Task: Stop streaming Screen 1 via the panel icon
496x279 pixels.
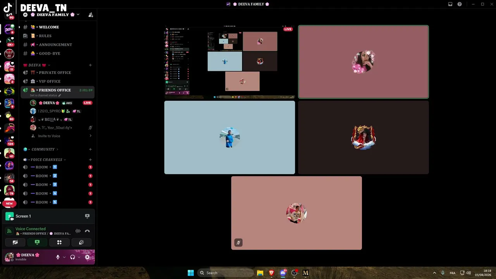Action: (x=87, y=216)
